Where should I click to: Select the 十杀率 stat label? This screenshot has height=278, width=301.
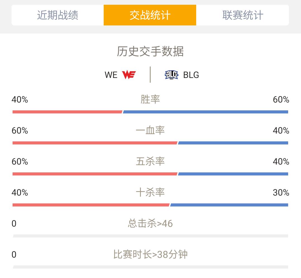tap(150, 193)
